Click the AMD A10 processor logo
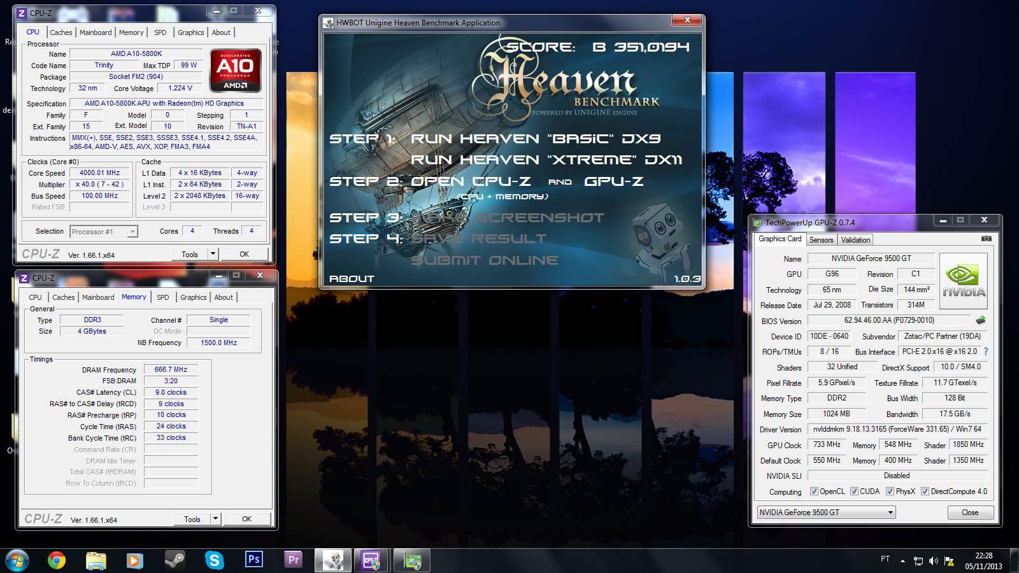Screen dimensions: 1019x573 (x=236, y=71)
